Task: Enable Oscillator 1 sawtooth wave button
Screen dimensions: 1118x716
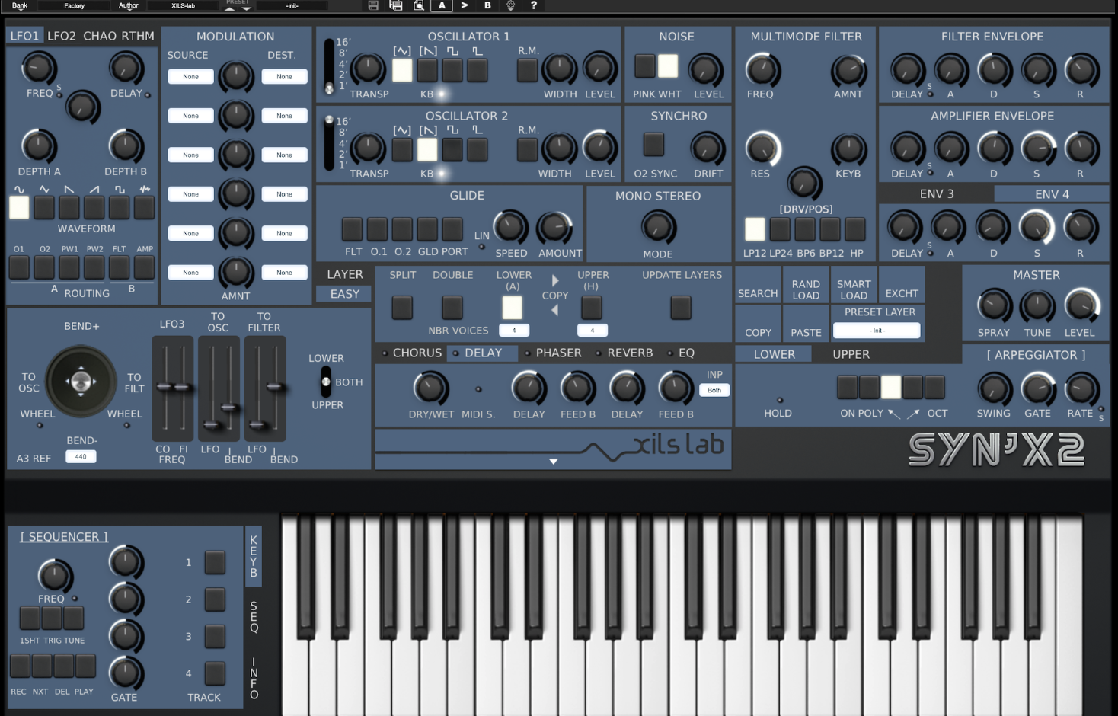Action: tap(427, 70)
